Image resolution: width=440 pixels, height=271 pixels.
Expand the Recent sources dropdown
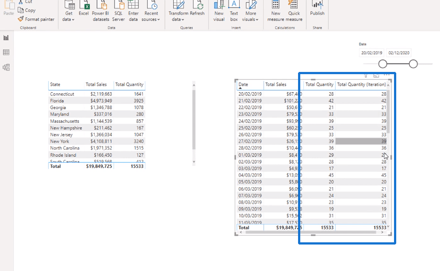151,11
